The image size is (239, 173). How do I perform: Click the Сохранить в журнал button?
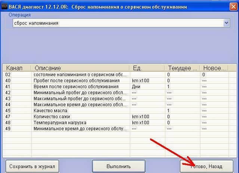tap(32, 166)
